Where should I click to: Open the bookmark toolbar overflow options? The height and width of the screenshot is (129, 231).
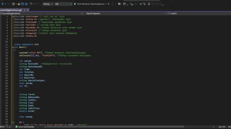[x=163, y=5]
